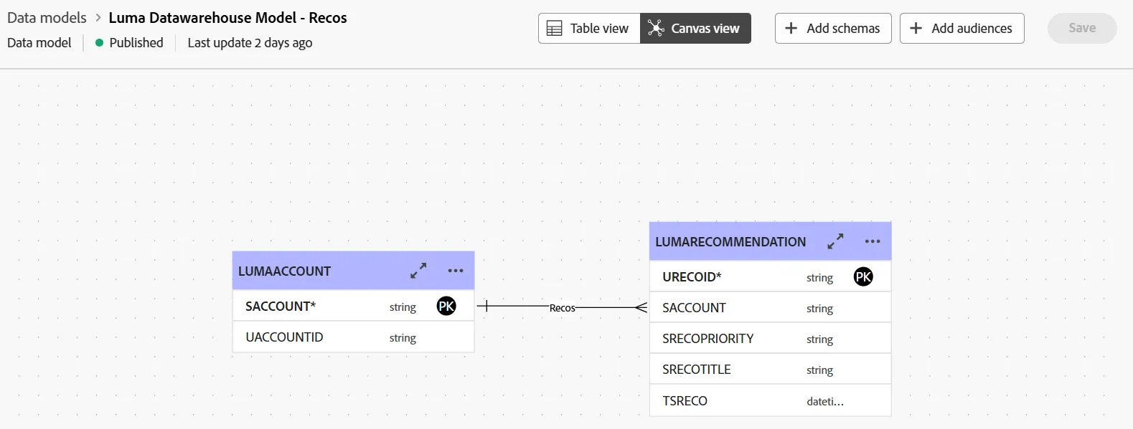Click the LUMARECOMMENDATION table header title

pos(730,242)
